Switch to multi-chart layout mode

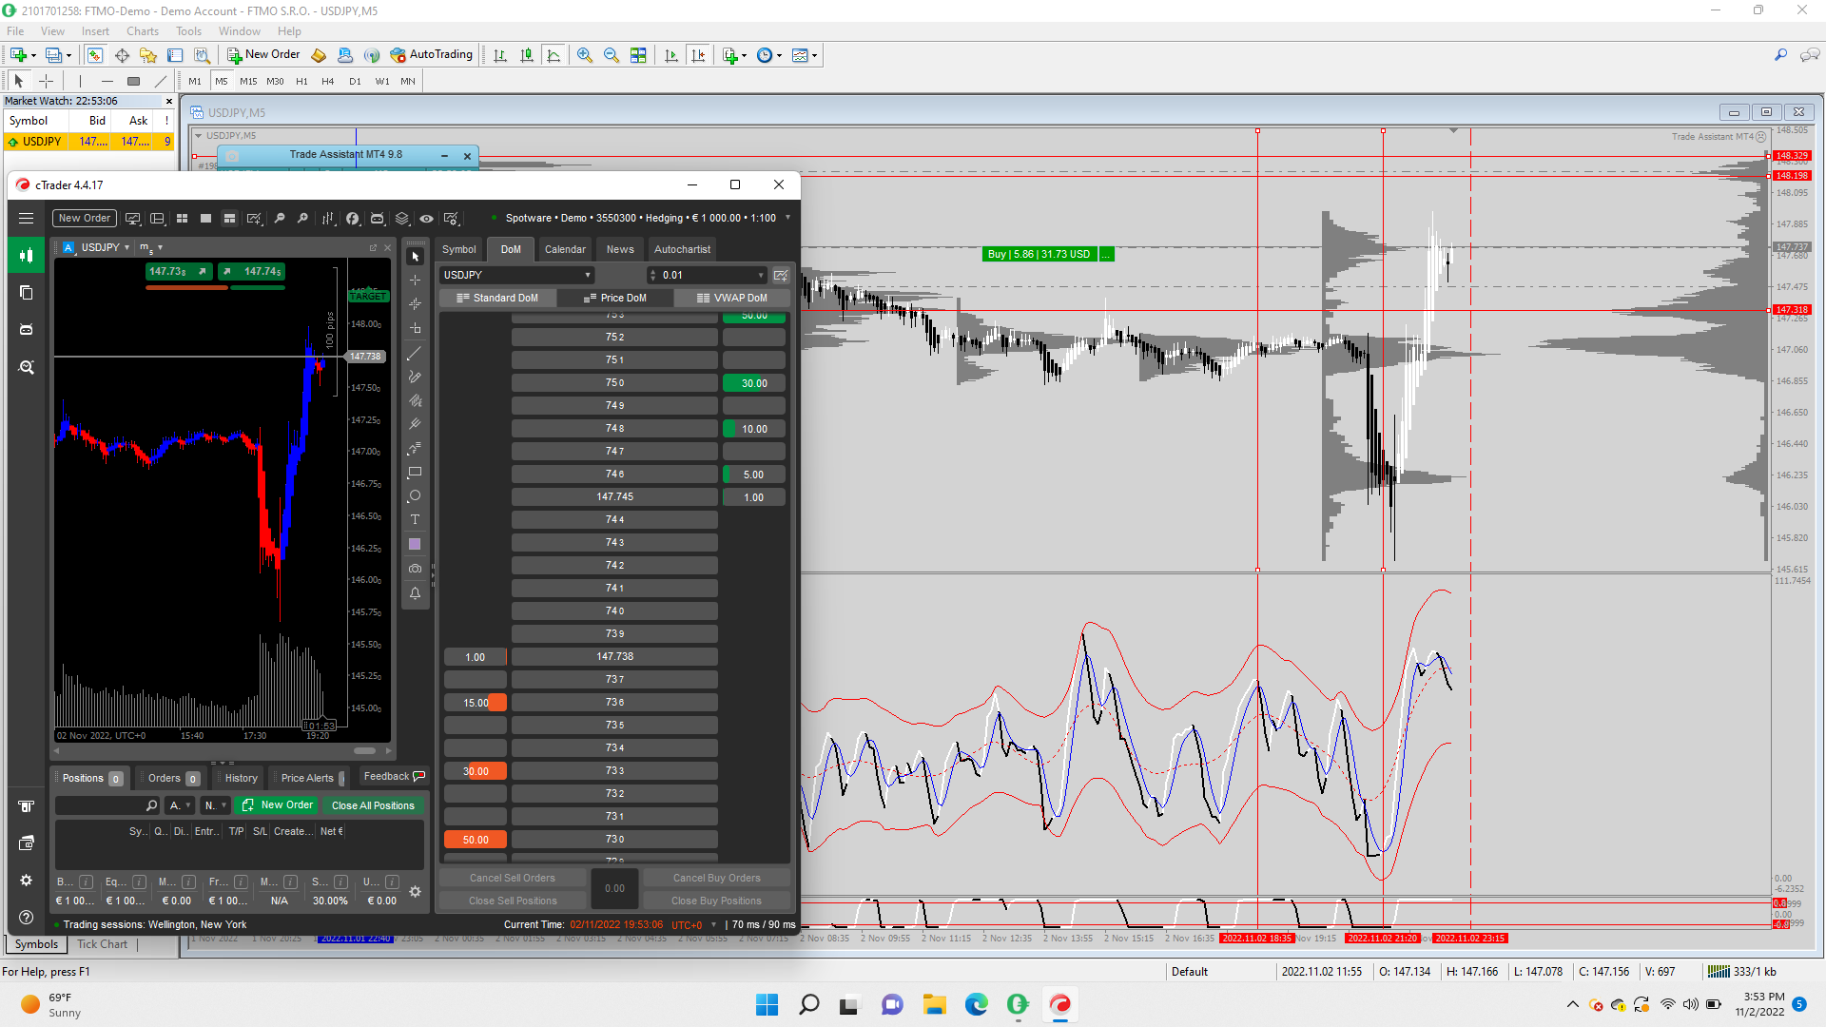point(182,219)
